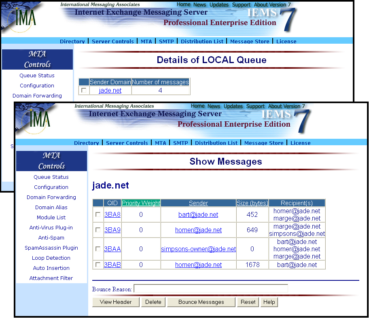Viewport: 369px width, 318px height.
Task: Open Directory in the back window navigation
Action: tap(72, 41)
